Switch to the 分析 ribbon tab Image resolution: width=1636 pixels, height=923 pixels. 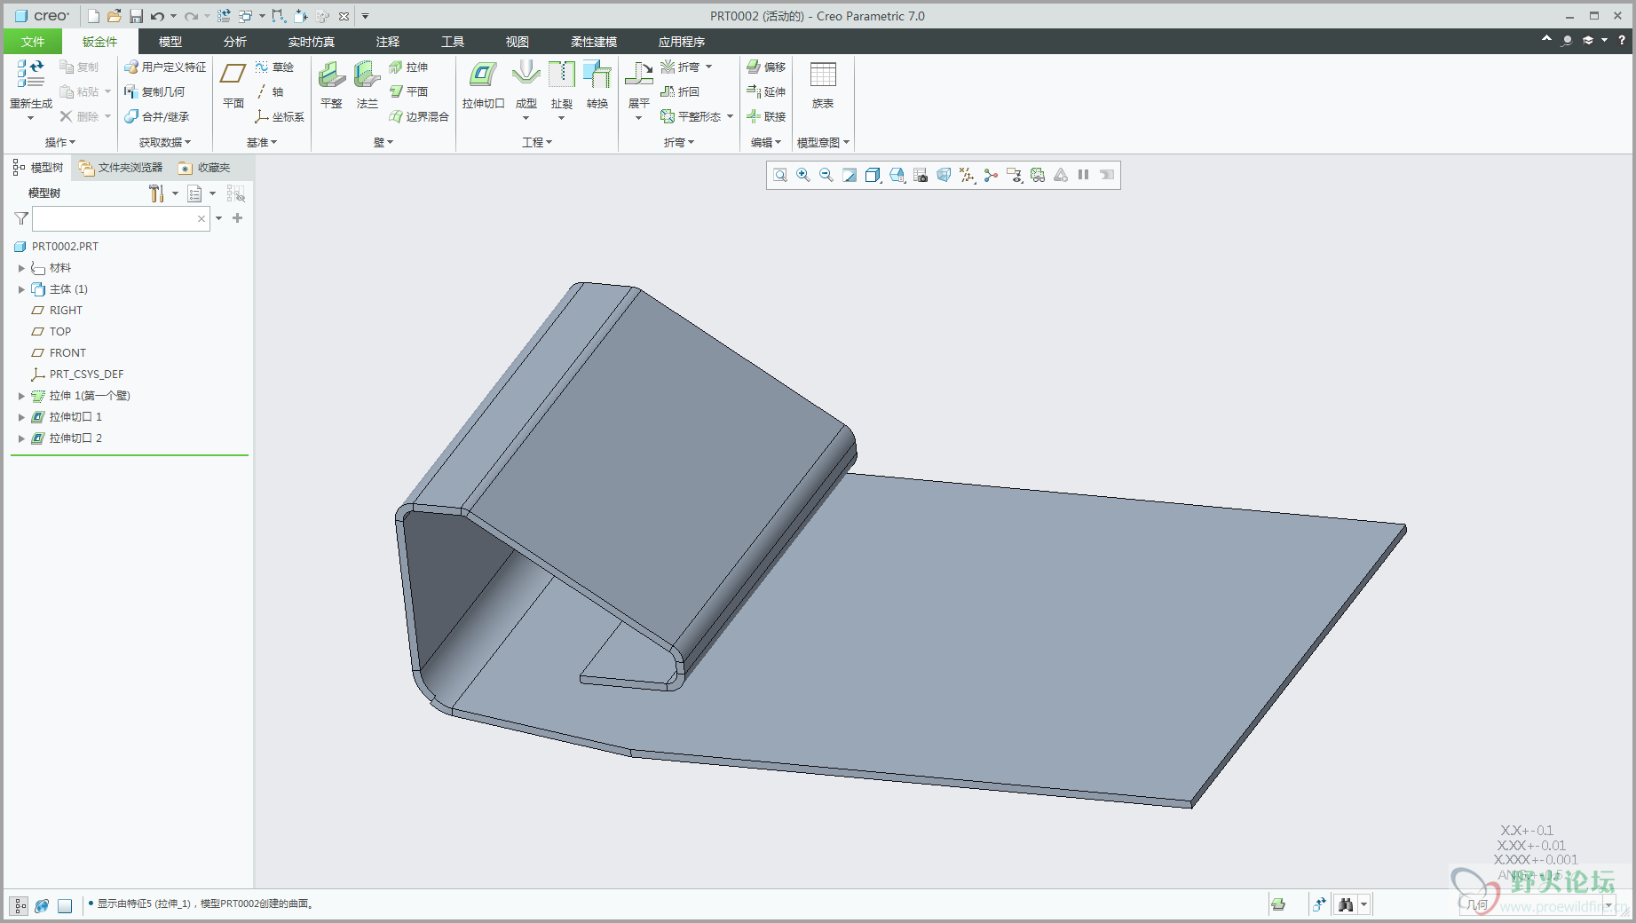[x=235, y=42]
